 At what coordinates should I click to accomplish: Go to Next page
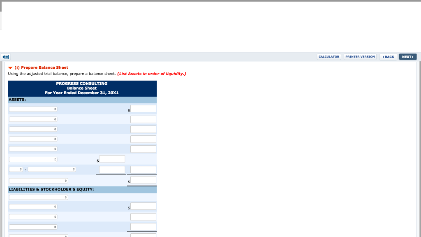tap(408, 57)
